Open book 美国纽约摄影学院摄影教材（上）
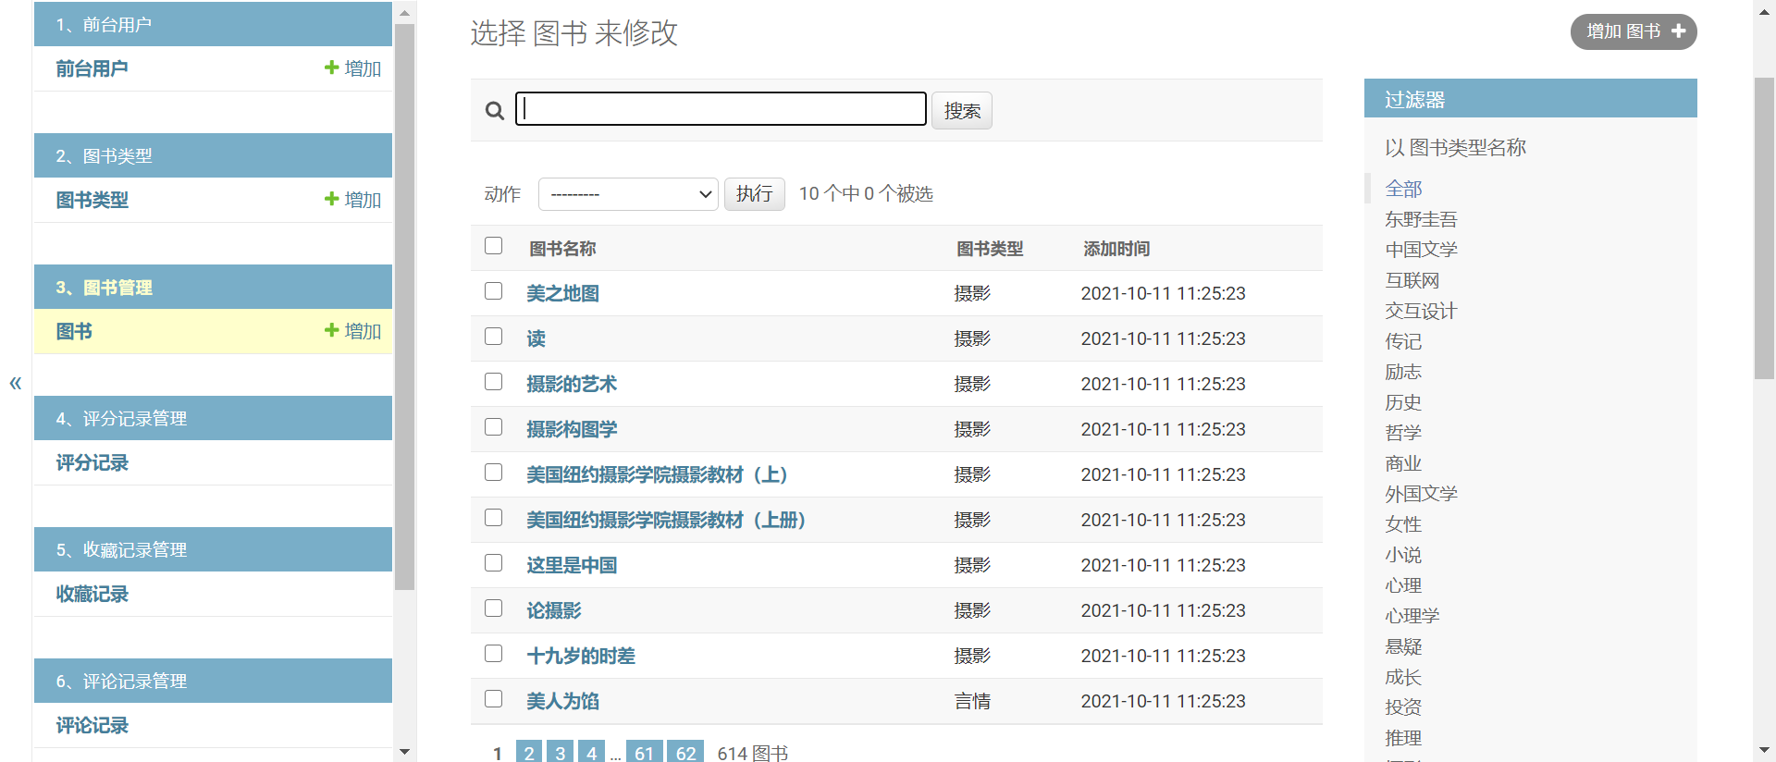Screen dimensions: 1776x762 657,474
